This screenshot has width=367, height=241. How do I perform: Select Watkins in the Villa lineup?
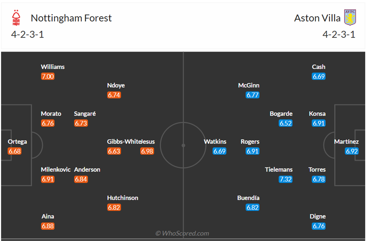(x=215, y=142)
